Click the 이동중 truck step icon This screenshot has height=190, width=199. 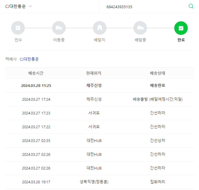coord(59,28)
